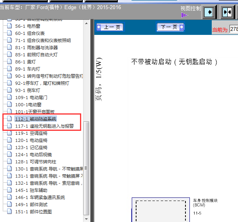
Task: Select 112-1 被动防盗系统 entry
Action: (36, 119)
